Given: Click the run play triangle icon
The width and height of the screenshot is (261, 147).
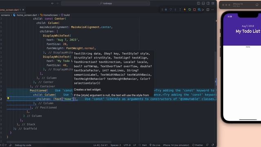Looking at the screenshot, I should coord(203,10).
